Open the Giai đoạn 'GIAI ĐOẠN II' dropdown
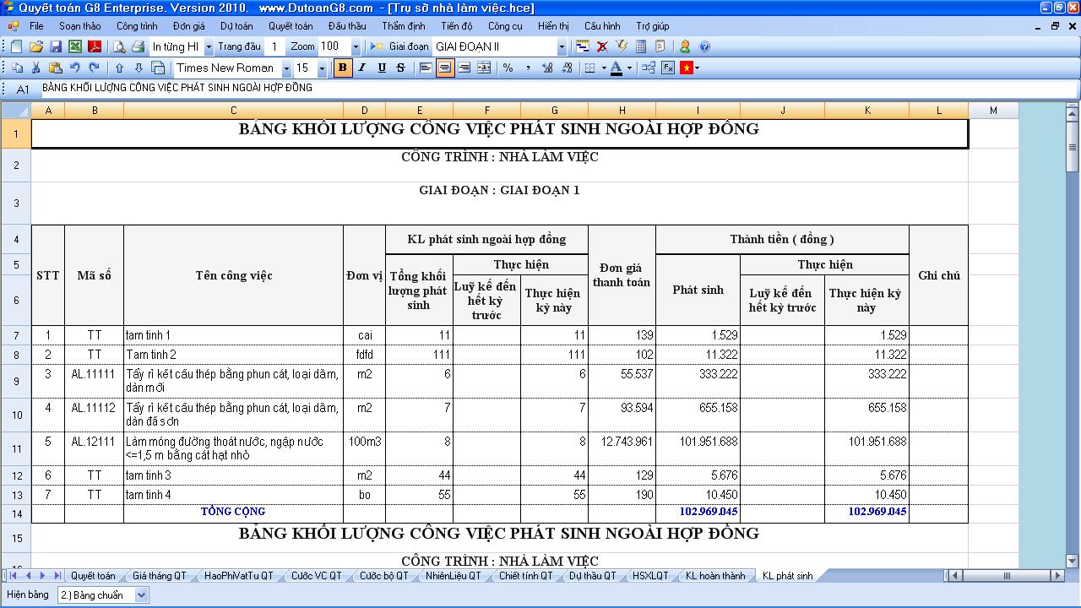The width and height of the screenshot is (1081, 608). tap(562, 47)
